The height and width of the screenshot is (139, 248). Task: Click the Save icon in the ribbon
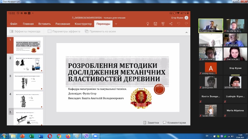click(x=155, y=24)
